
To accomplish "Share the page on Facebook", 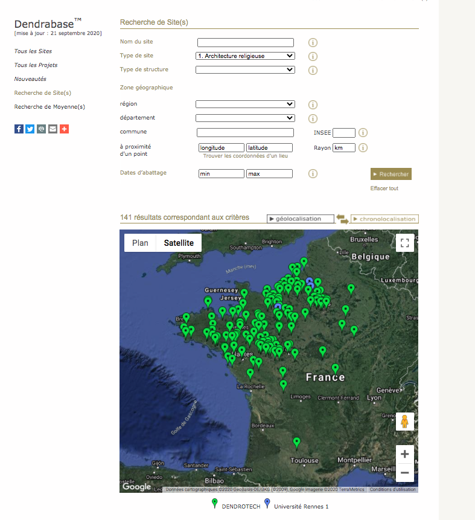I will [x=19, y=129].
